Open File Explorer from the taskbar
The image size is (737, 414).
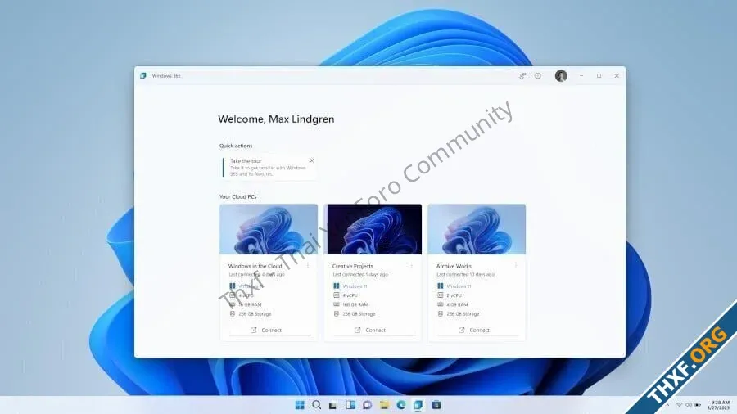(x=384, y=405)
